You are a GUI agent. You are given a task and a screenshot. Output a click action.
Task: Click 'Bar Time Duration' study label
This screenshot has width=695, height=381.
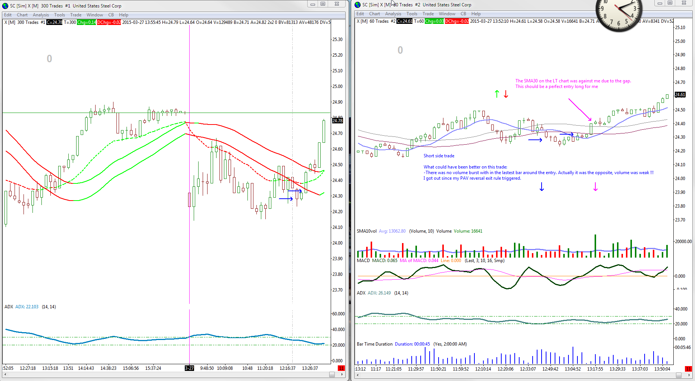coord(374,344)
